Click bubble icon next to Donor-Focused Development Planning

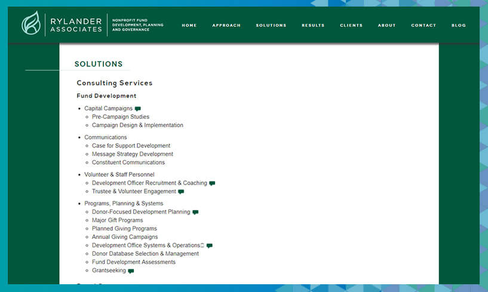[195, 212]
